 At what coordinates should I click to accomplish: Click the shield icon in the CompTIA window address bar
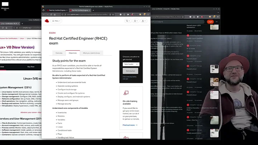point(14,28)
